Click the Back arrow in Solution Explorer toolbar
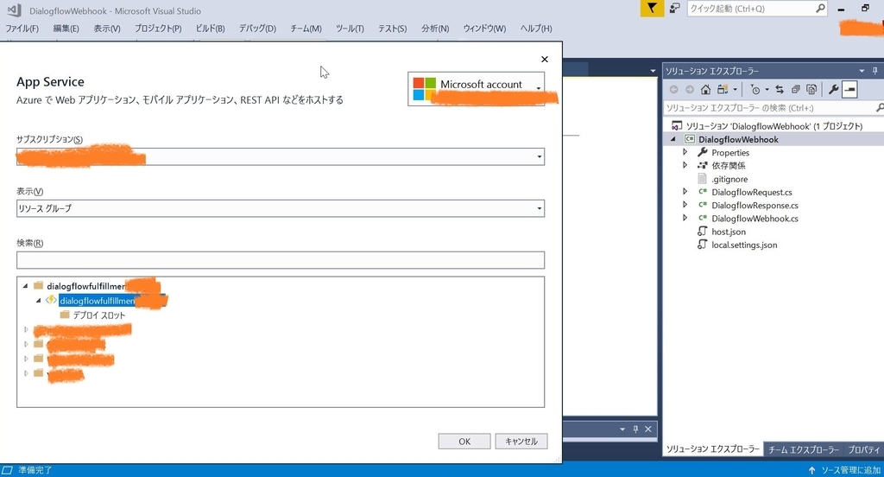The height and width of the screenshot is (477, 884). click(x=673, y=89)
